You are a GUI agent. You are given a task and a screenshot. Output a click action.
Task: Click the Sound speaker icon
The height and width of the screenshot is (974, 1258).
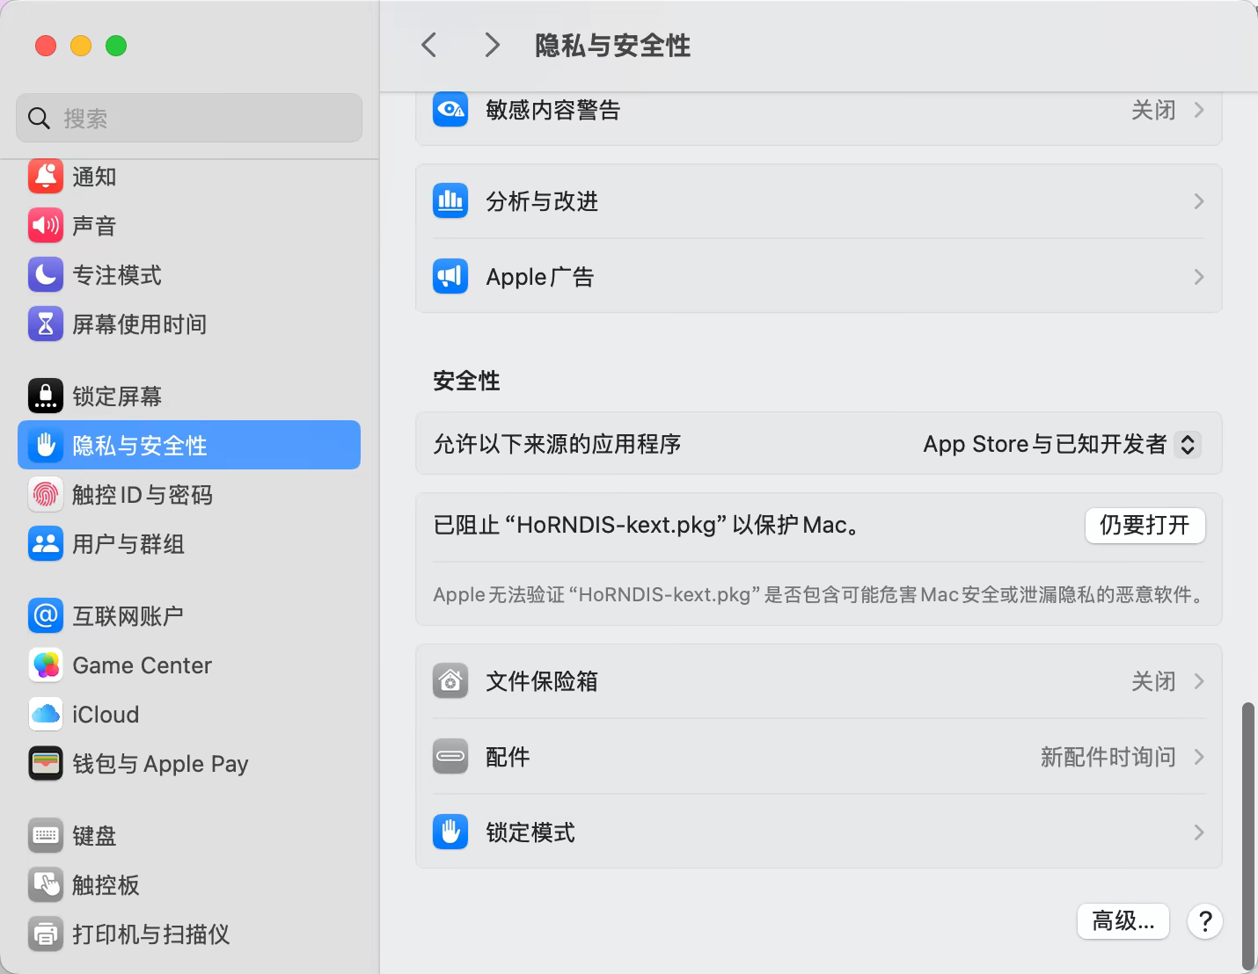(x=46, y=226)
